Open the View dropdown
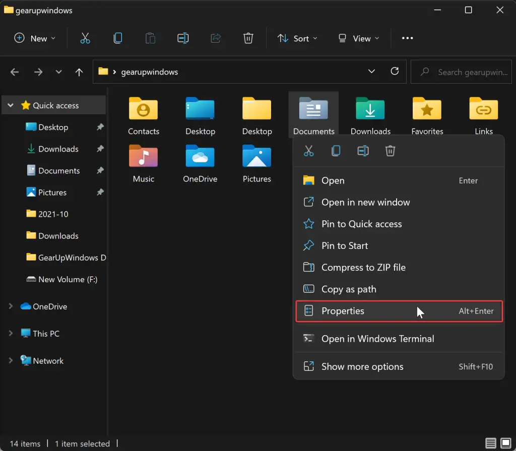The image size is (516, 451). coord(358,38)
